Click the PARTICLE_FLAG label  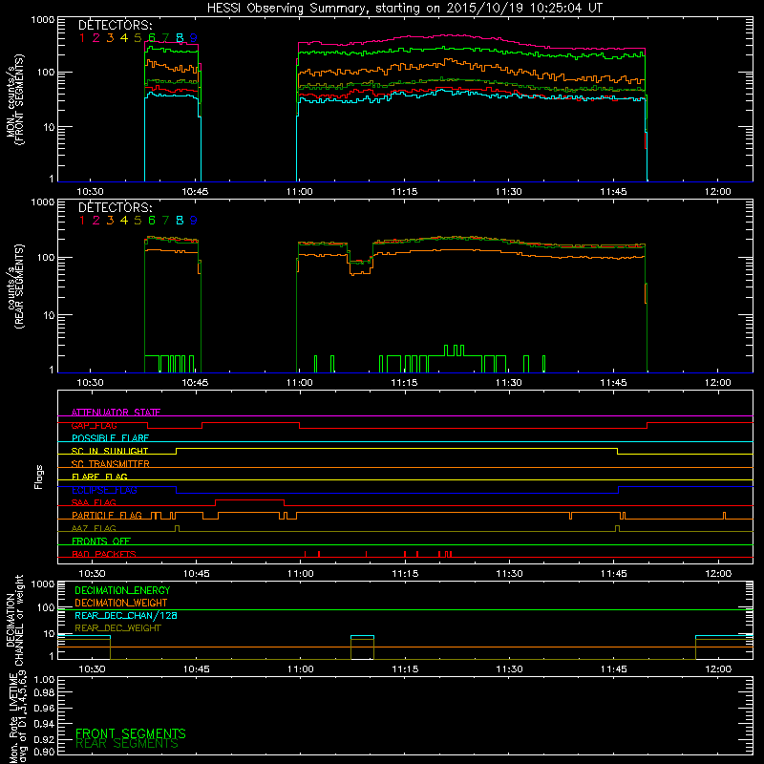(107, 515)
